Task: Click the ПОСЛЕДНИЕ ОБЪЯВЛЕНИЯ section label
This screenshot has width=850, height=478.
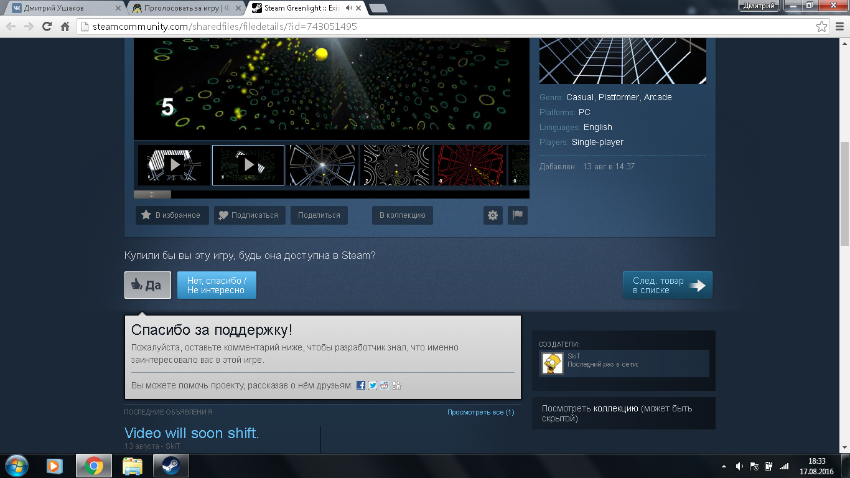Action: (x=168, y=412)
